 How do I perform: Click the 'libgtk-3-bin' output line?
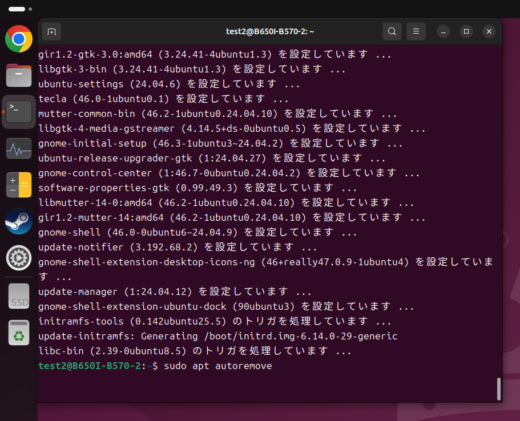[x=192, y=69]
